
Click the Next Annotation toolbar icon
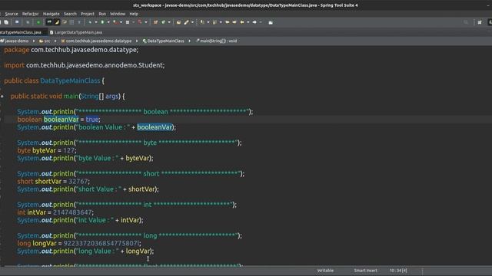point(202,22)
